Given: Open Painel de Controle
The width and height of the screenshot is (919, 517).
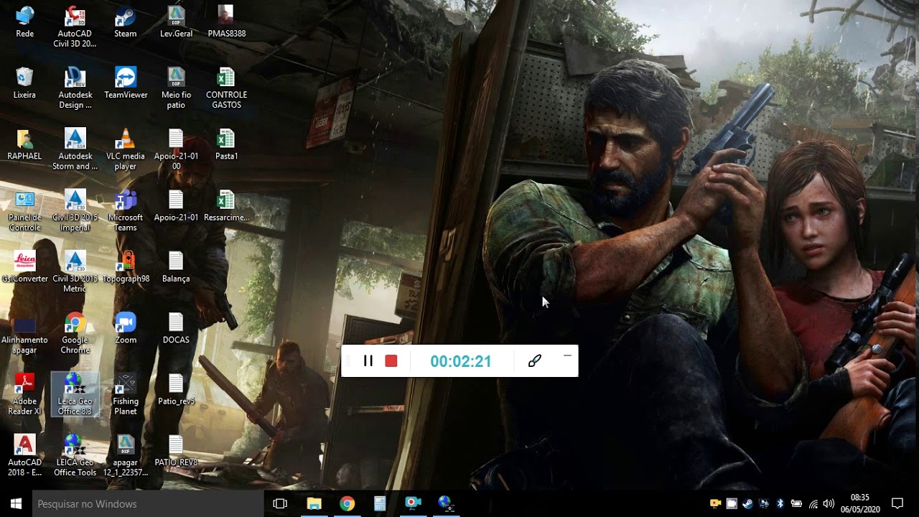Looking at the screenshot, I should (x=24, y=211).
